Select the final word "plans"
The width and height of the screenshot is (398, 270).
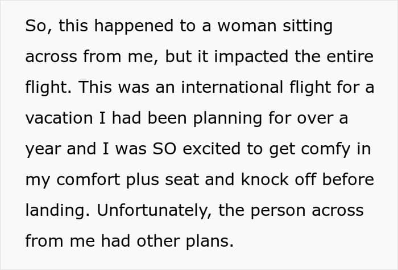[x=209, y=242]
